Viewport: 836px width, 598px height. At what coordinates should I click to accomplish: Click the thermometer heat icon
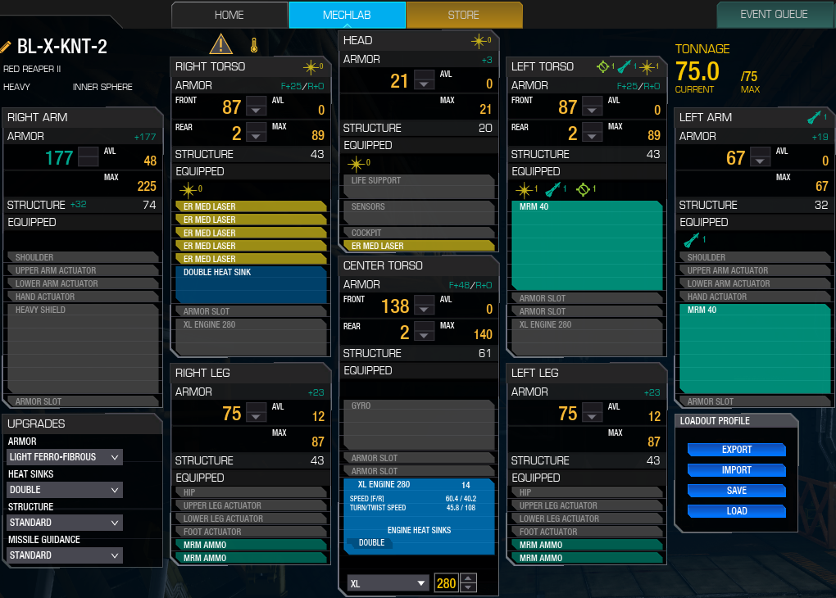click(254, 45)
